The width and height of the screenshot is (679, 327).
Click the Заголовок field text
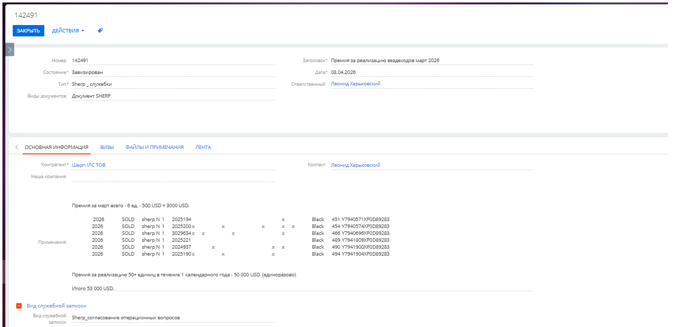pyautogui.click(x=385, y=60)
